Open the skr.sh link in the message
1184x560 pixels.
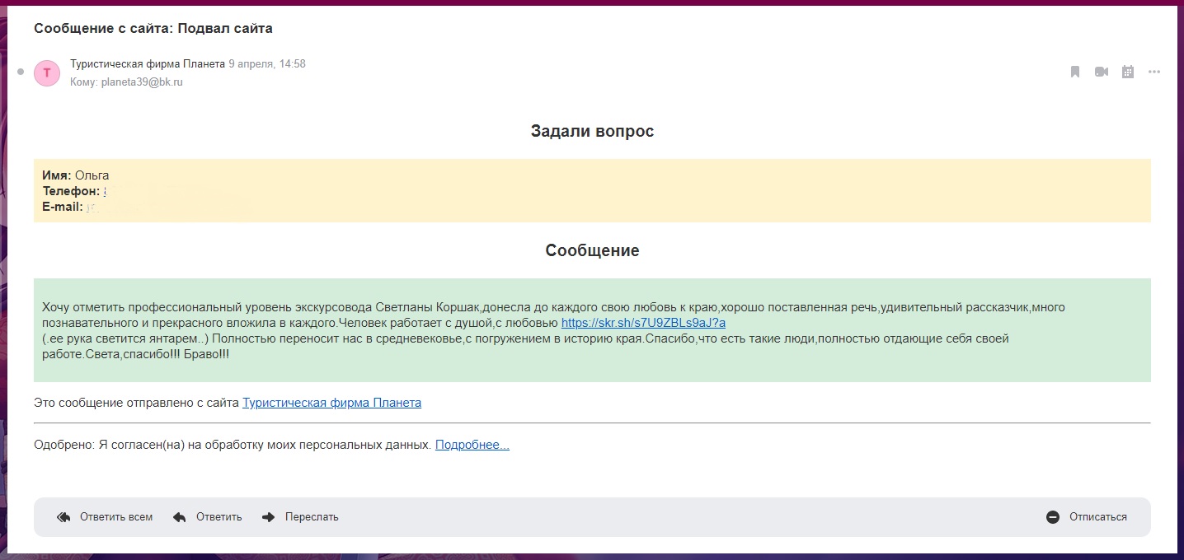point(643,323)
